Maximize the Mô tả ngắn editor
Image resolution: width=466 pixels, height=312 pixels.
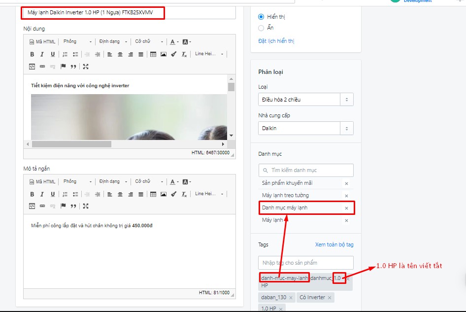(x=86, y=206)
